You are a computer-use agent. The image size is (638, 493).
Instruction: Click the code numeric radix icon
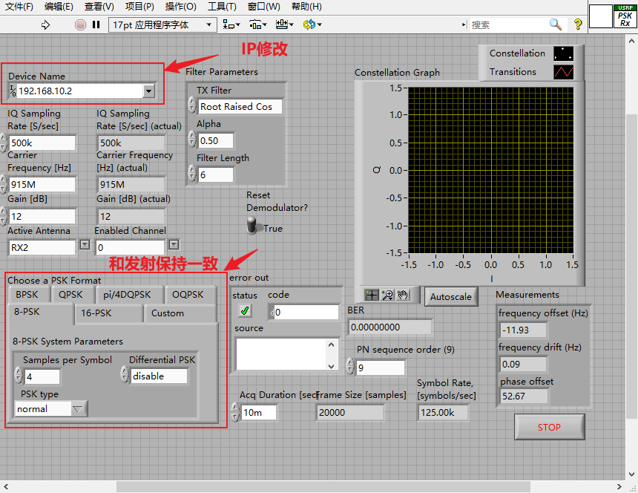(272, 313)
